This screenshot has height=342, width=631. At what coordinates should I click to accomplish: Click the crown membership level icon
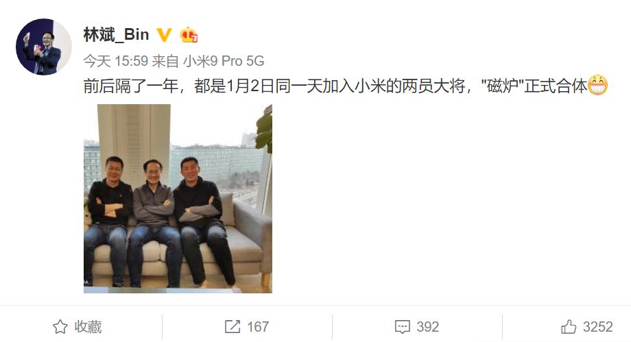click(189, 35)
